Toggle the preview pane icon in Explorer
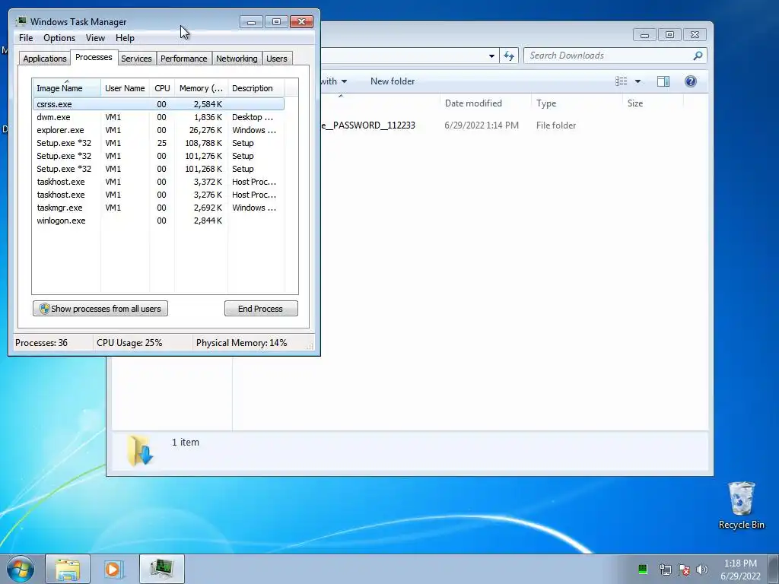Screen dimensions: 779x584 (x=663, y=81)
